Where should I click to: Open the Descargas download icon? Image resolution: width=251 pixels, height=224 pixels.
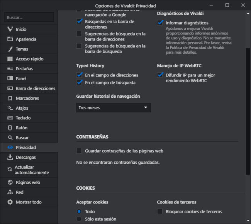pos(10,158)
